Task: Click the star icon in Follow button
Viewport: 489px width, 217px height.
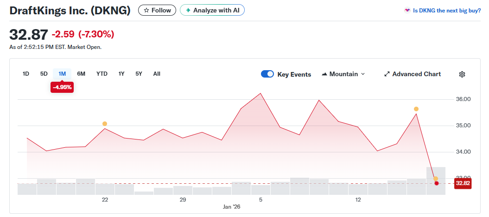Action: [146, 10]
